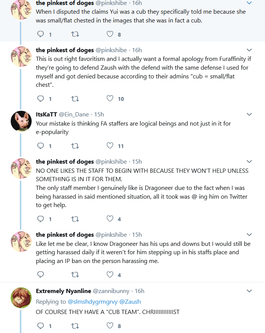Visit ItsKaTT's profile via display name
265x333 pixels.
coord(47,114)
